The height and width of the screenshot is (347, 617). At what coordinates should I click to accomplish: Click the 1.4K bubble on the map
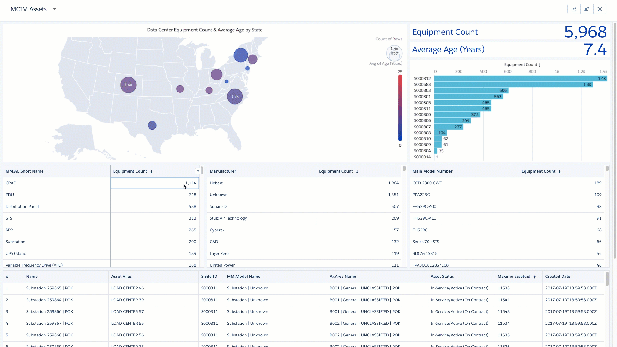128,85
